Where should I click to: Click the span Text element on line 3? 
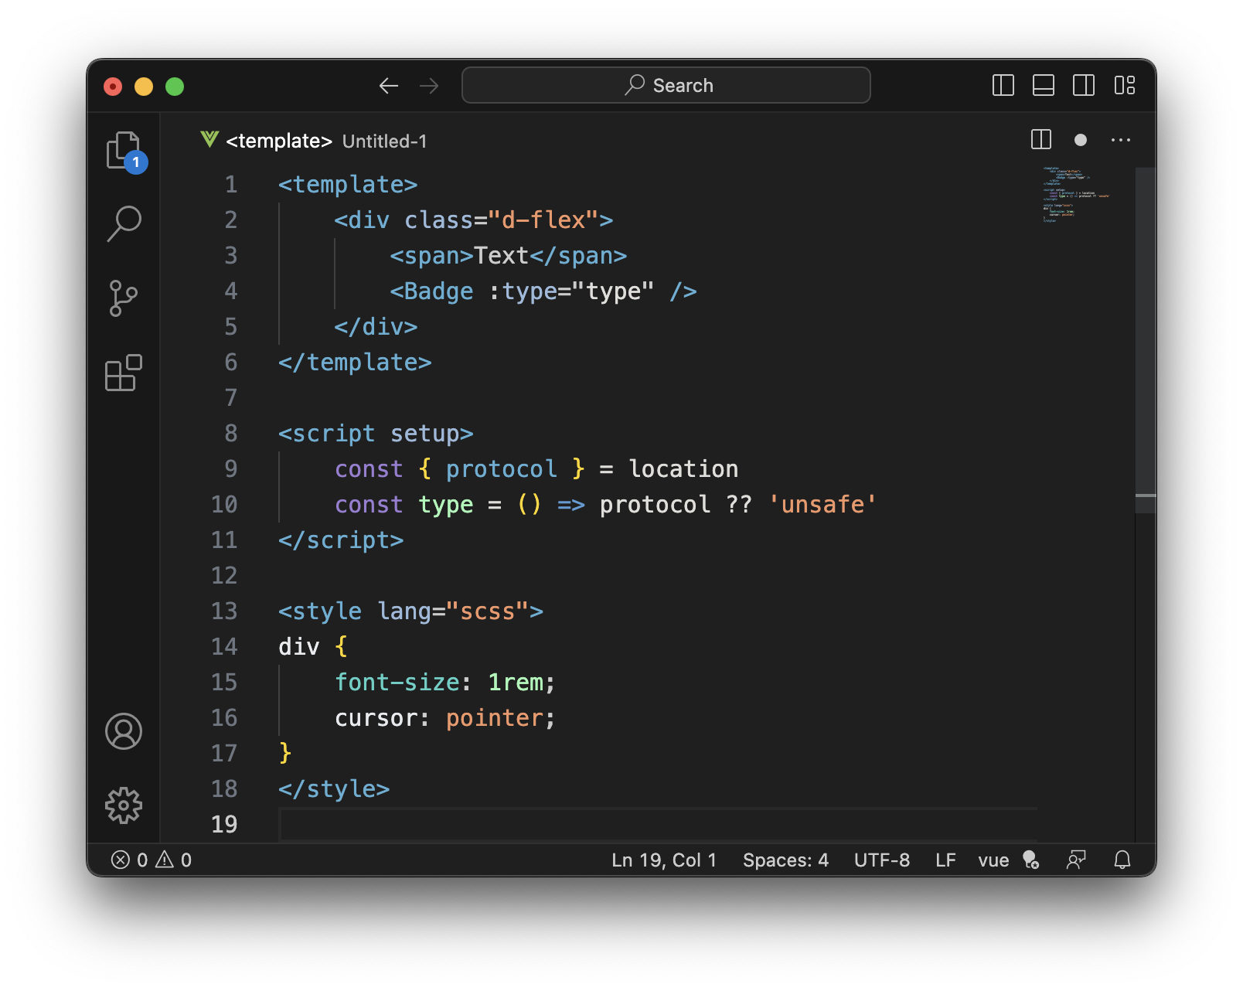click(x=508, y=256)
